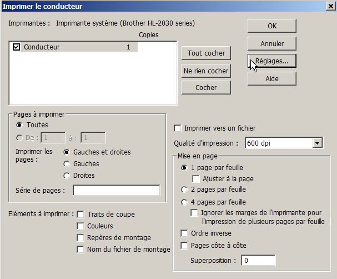This screenshot has width=337, height=279.
Task: Check the Repères de montage option
Action: [x=81, y=238]
